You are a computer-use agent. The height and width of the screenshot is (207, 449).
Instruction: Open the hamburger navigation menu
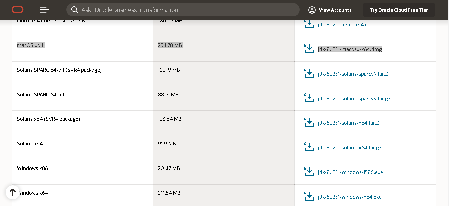[44, 10]
